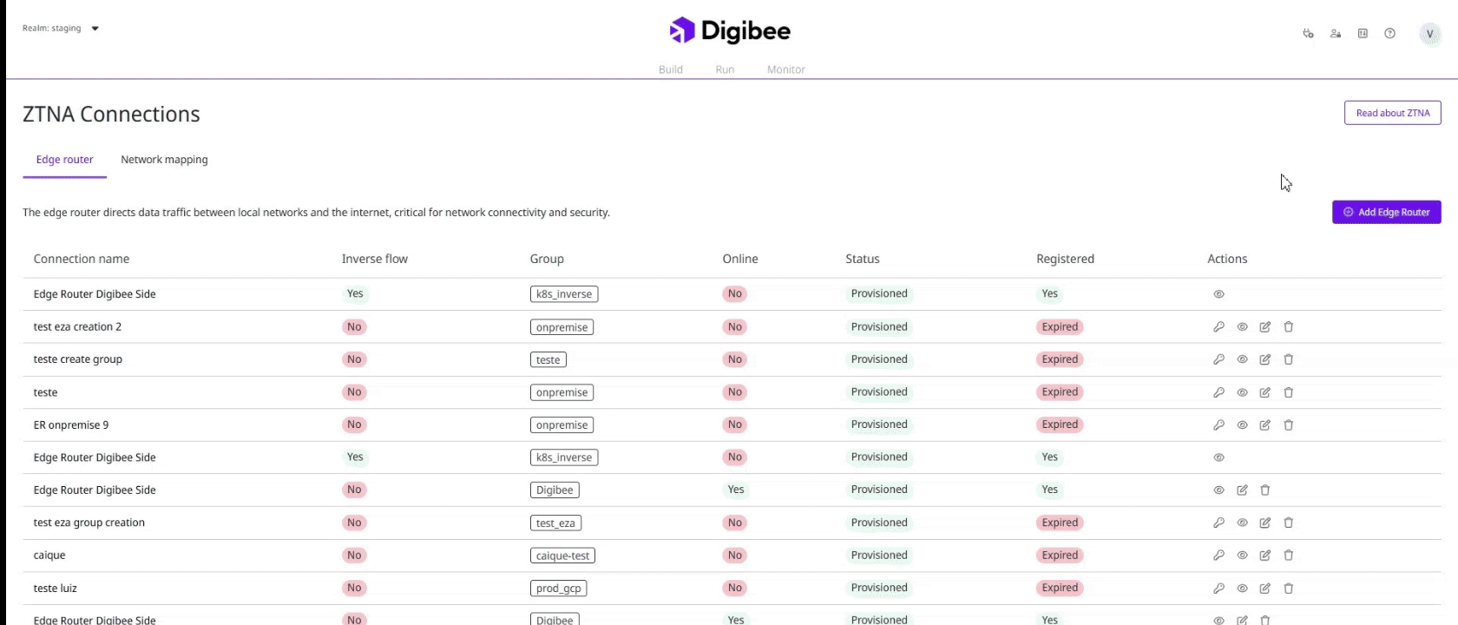Open the user avatar V menu
The height and width of the screenshot is (625, 1458).
coord(1429,34)
